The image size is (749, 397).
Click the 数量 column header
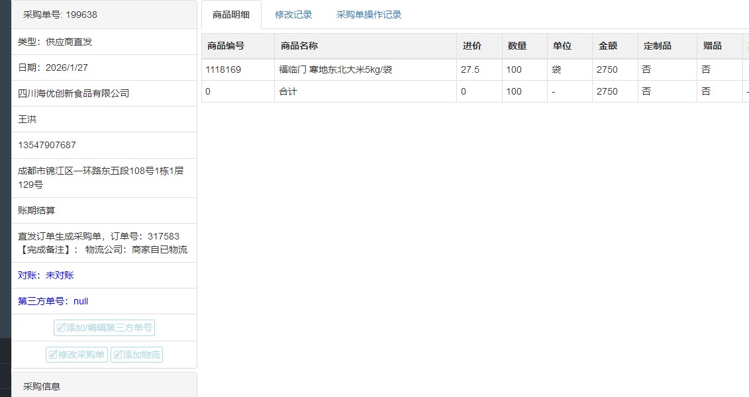(517, 46)
